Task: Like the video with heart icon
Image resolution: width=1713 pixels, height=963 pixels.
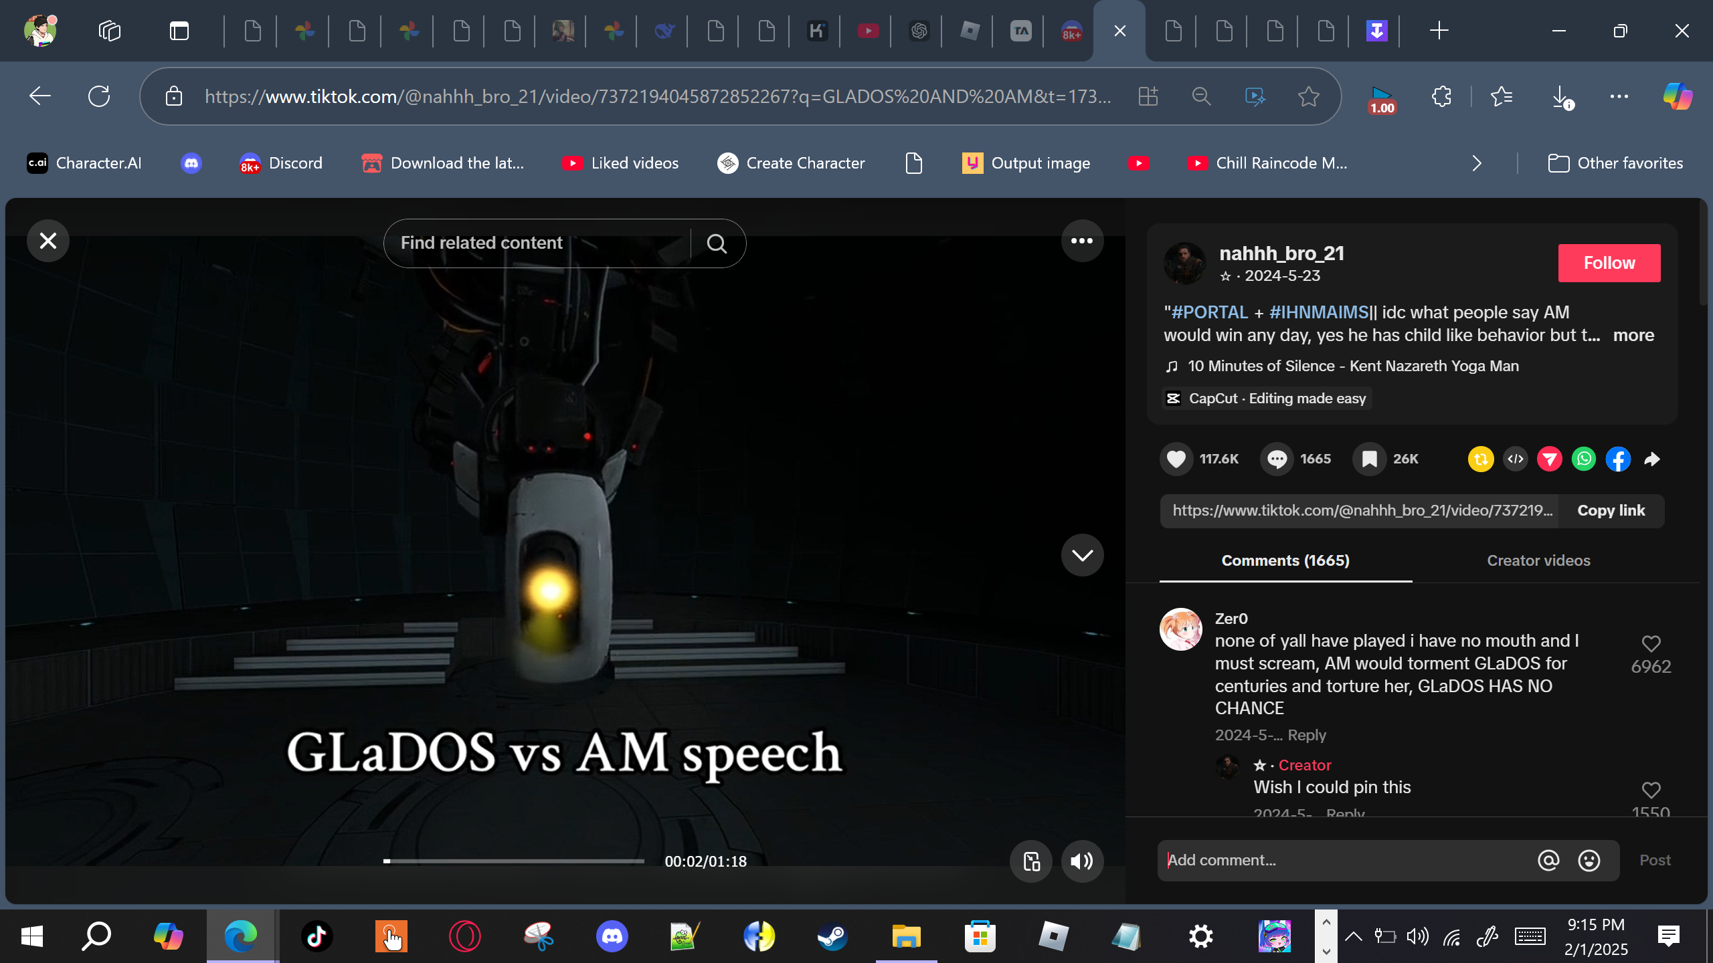Action: pyautogui.click(x=1176, y=459)
